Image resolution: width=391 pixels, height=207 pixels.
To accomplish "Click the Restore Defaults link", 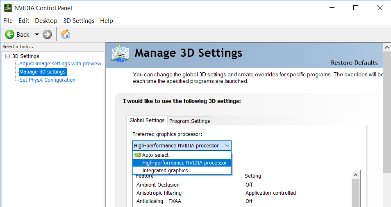I will pos(354,63).
